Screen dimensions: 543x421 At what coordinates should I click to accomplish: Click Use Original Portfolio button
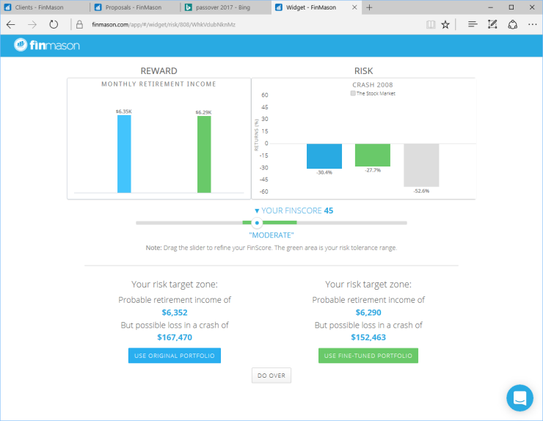click(x=174, y=356)
